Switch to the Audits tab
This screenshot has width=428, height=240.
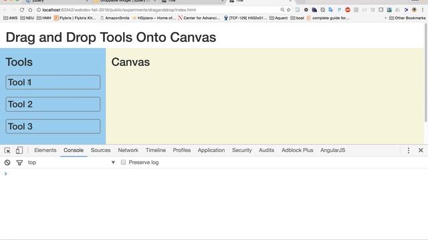[266, 150]
